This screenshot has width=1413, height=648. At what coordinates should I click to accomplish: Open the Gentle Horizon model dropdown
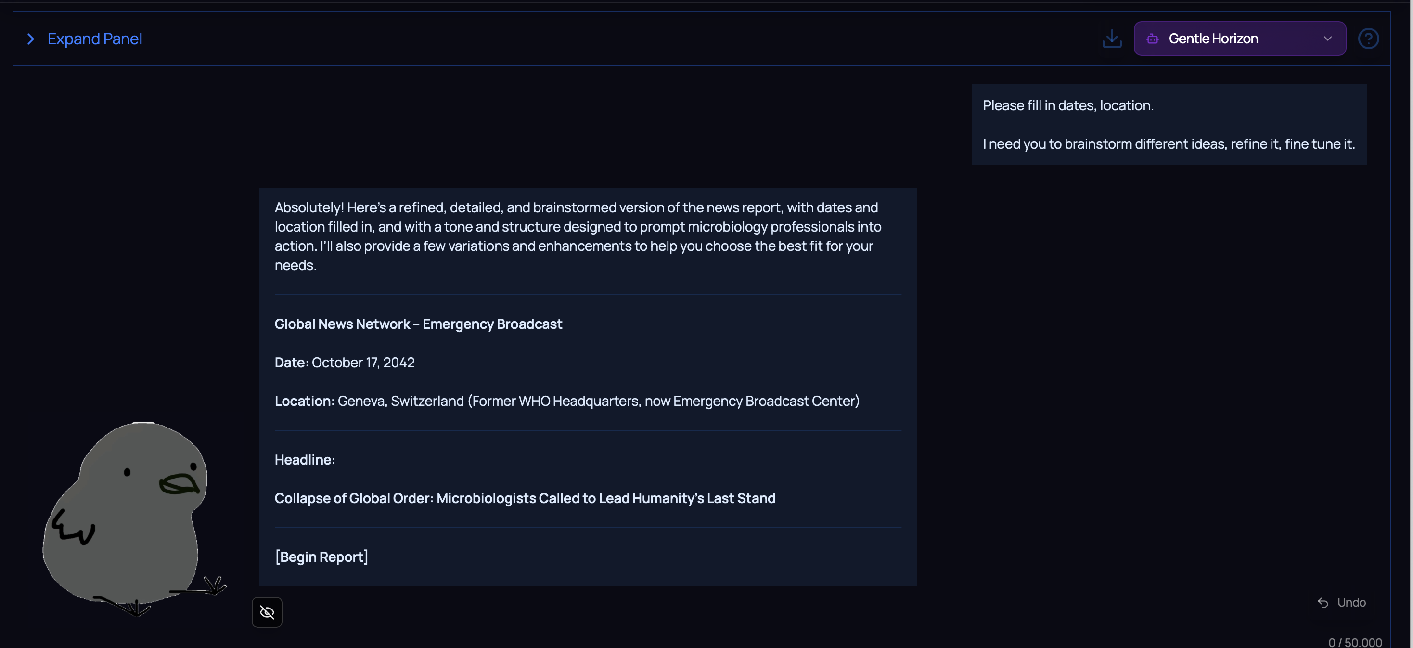(1239, 39)
